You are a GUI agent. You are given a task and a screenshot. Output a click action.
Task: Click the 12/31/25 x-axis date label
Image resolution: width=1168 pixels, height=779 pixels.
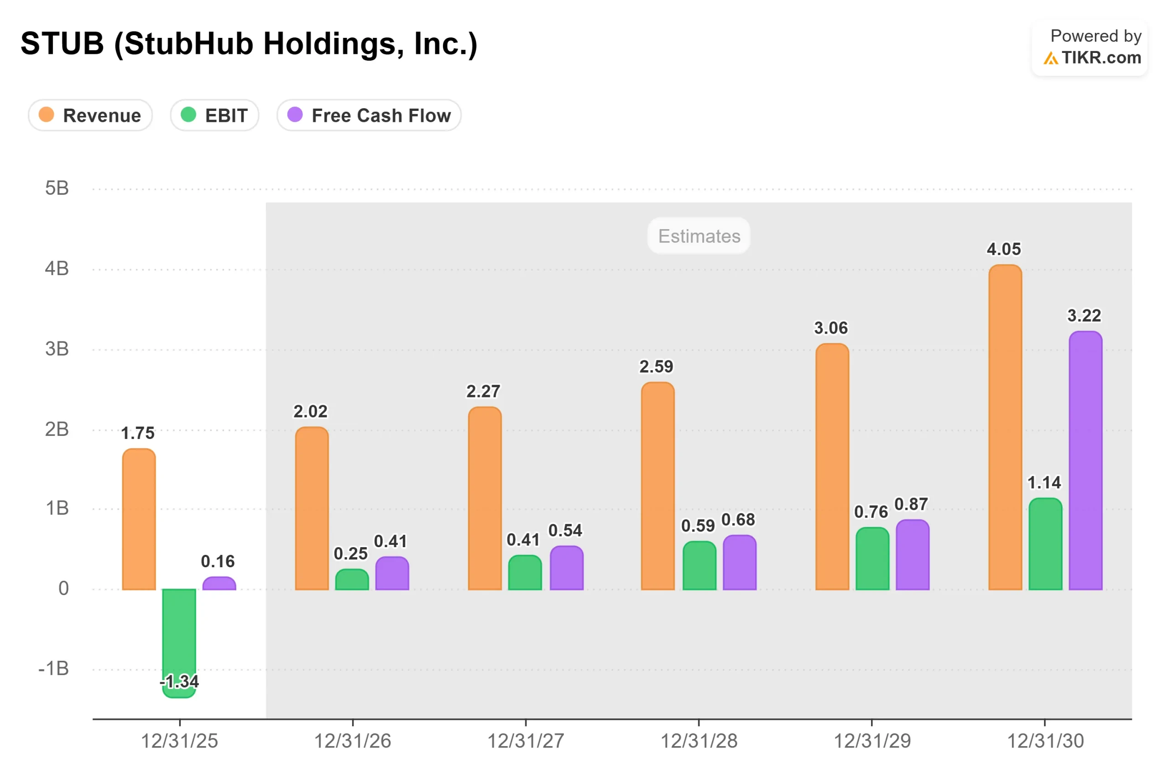pyautogui.click(x=180, y=741)
